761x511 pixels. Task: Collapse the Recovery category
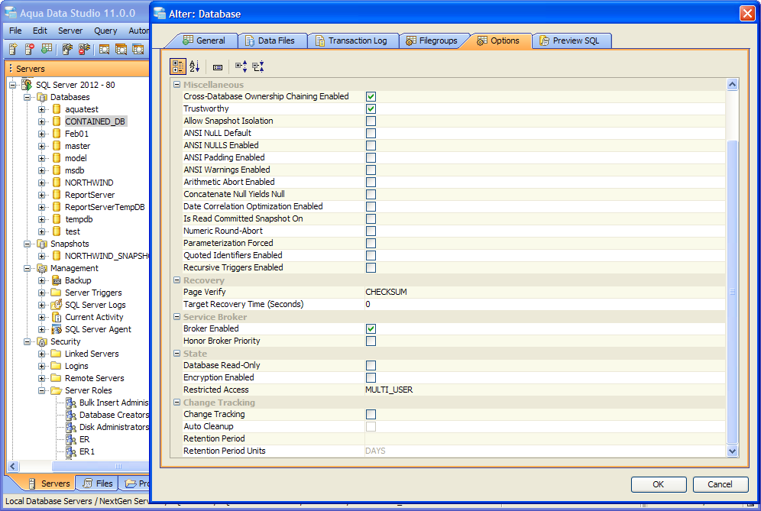pyautogui.click(x=177, y=280)
